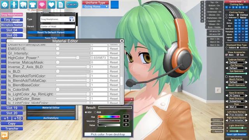Reset the EMISSIVE value

(114, 49)
